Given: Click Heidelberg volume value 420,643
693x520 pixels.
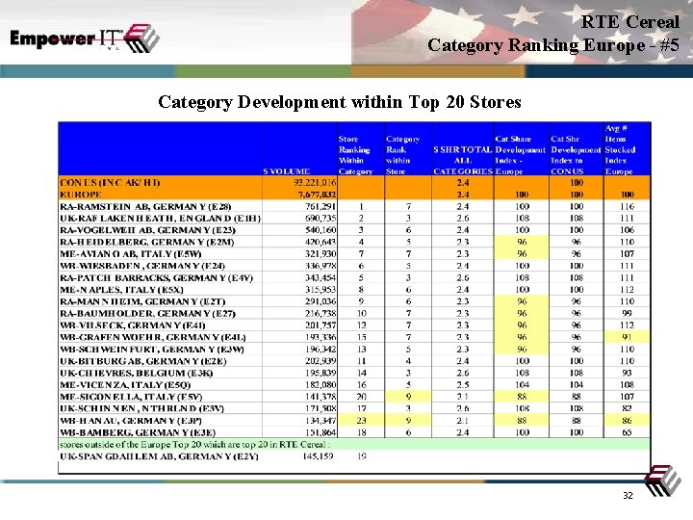Looking at the screenshot, I should coord(321,243).
